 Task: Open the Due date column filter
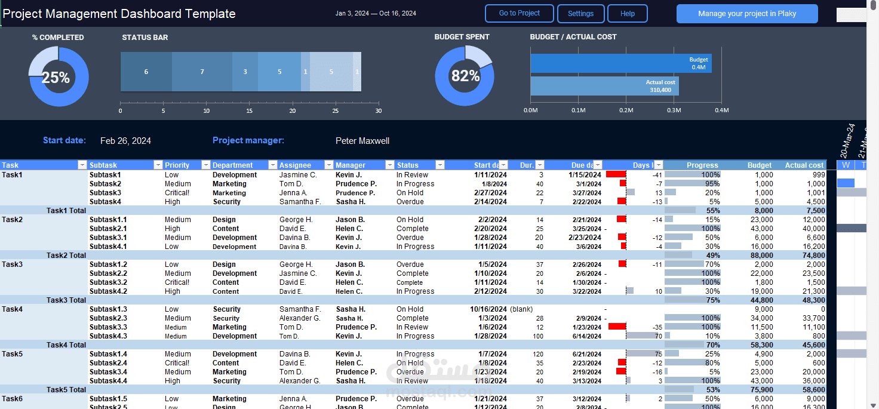click(x=598, y=165)
